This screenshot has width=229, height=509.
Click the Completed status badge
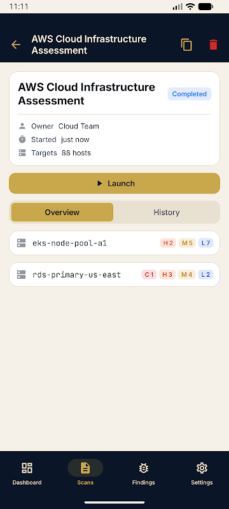190,94
